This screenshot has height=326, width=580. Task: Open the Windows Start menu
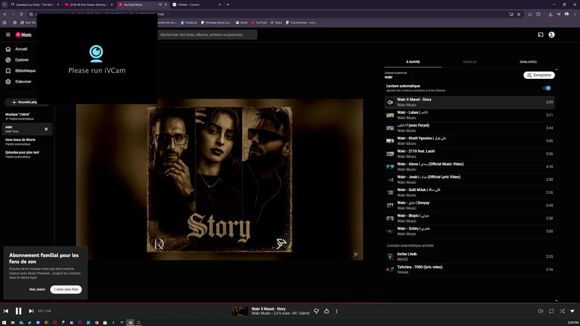(x=5, y=323)
